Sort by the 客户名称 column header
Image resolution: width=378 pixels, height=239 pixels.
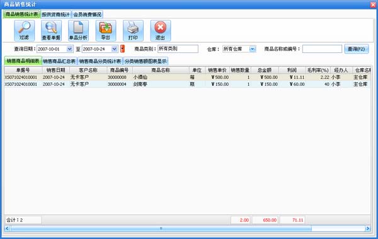[88, 70]
